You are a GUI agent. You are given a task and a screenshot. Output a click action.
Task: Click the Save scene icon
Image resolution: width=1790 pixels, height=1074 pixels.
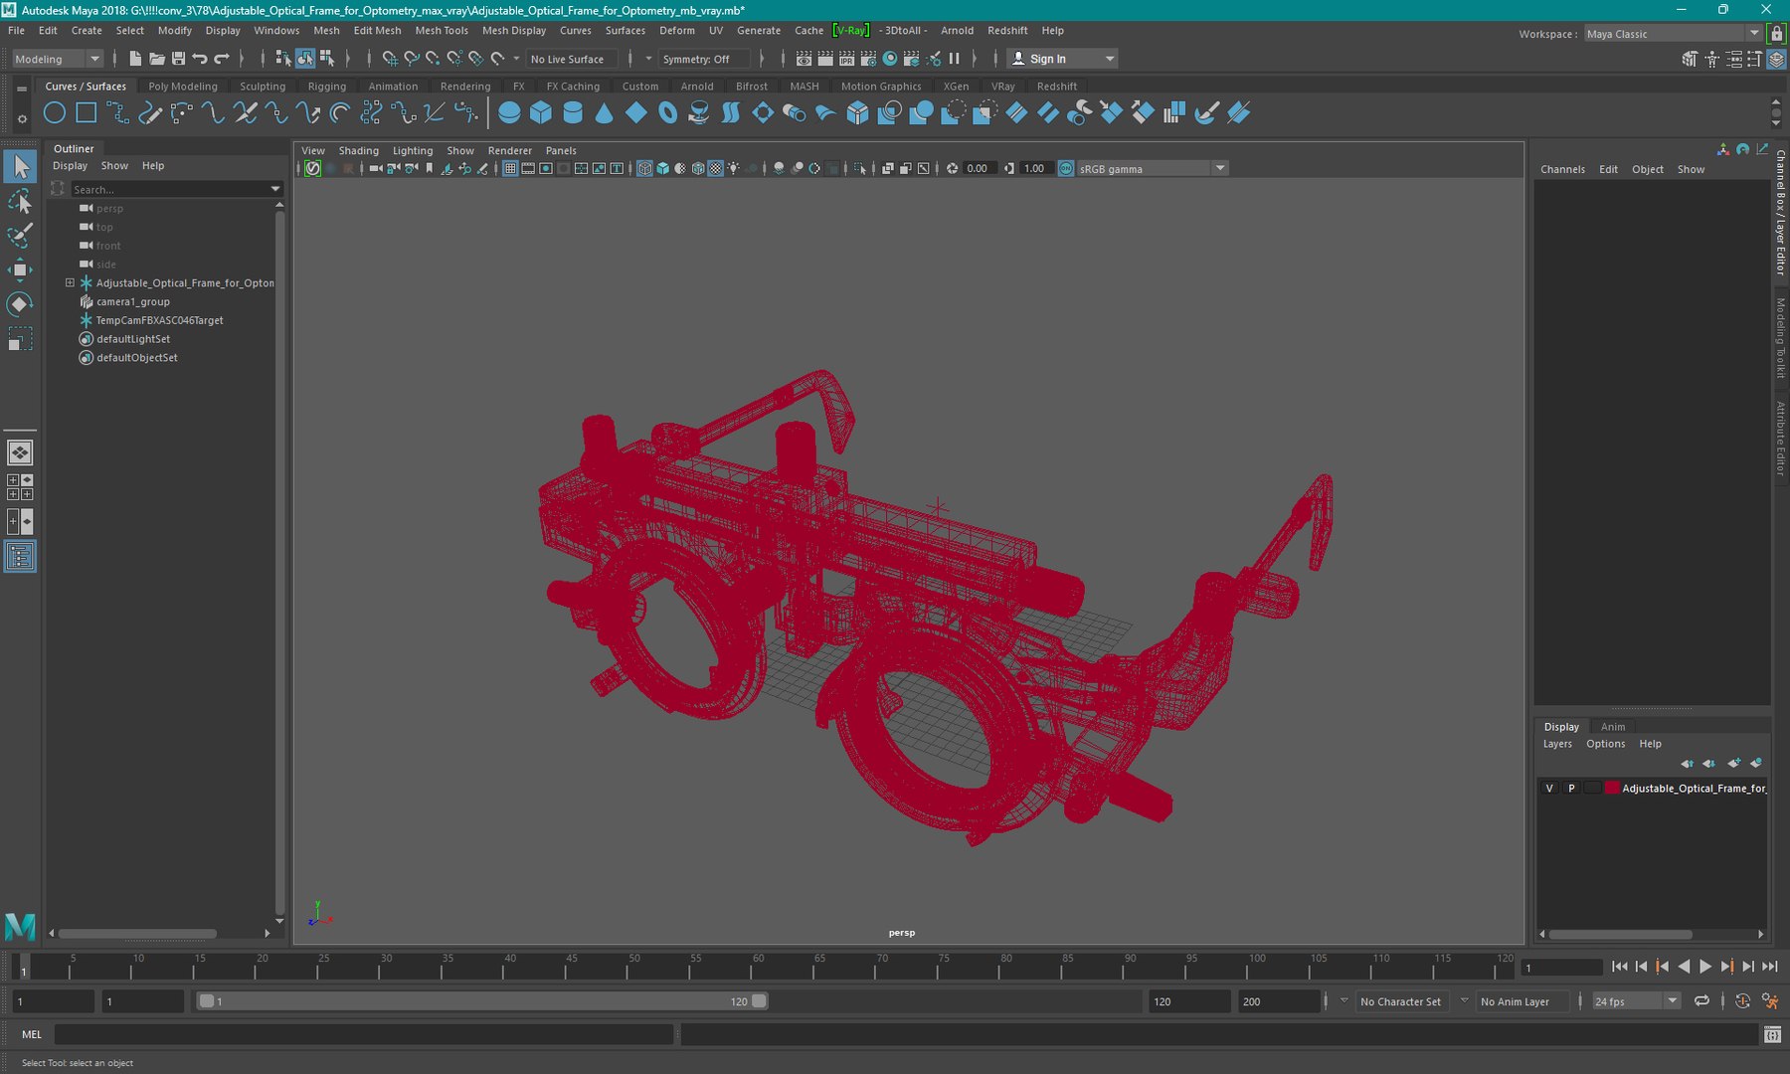[x=178, y=59]
